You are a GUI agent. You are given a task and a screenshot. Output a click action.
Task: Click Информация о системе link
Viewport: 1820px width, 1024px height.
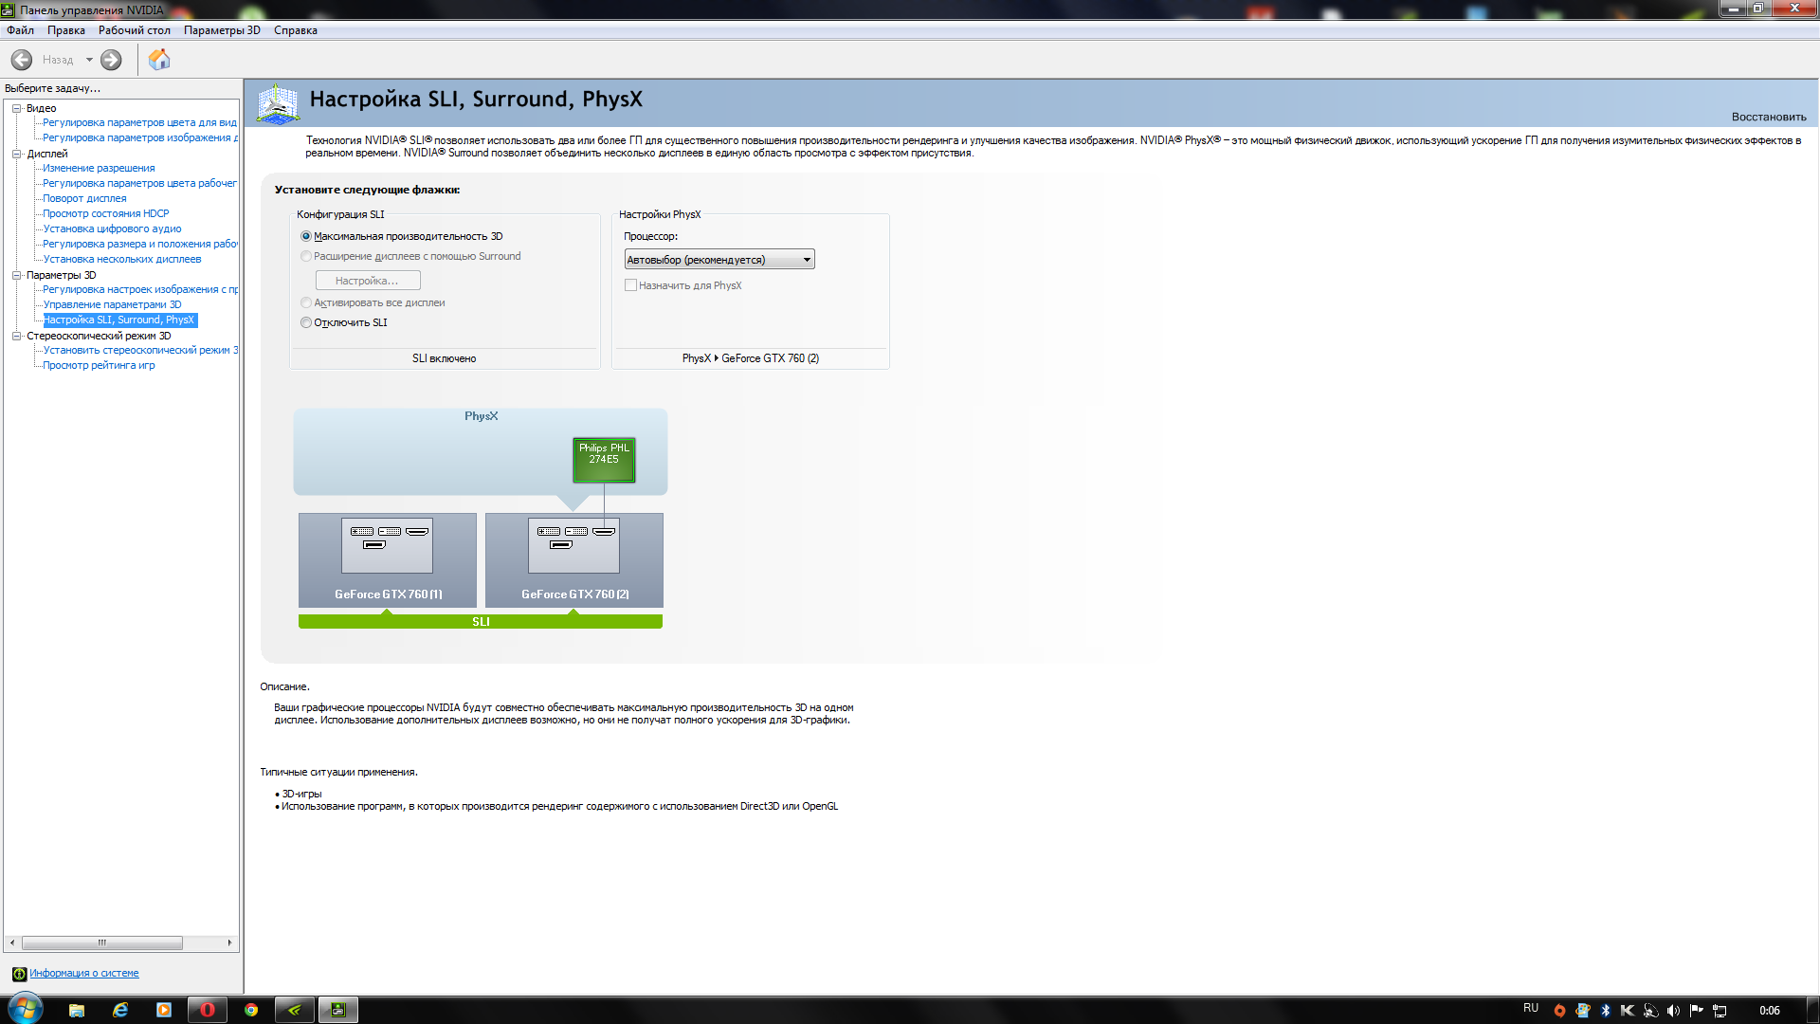coord(83,973)
